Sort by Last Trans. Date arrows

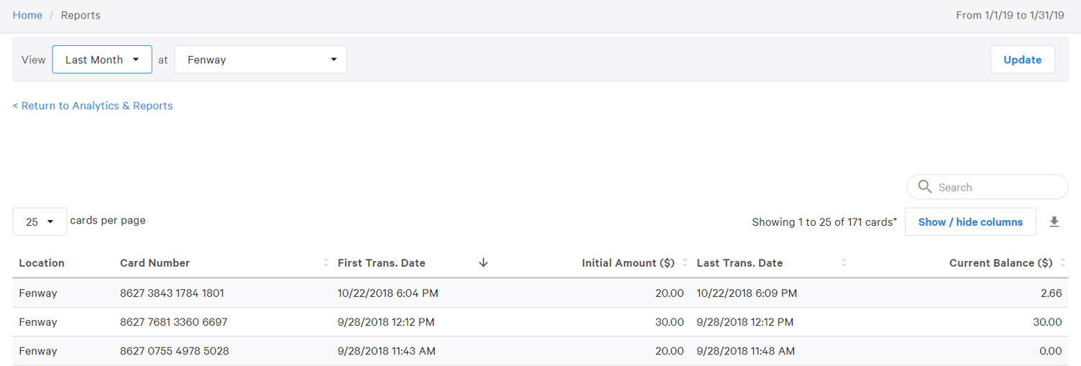[844, 263]
